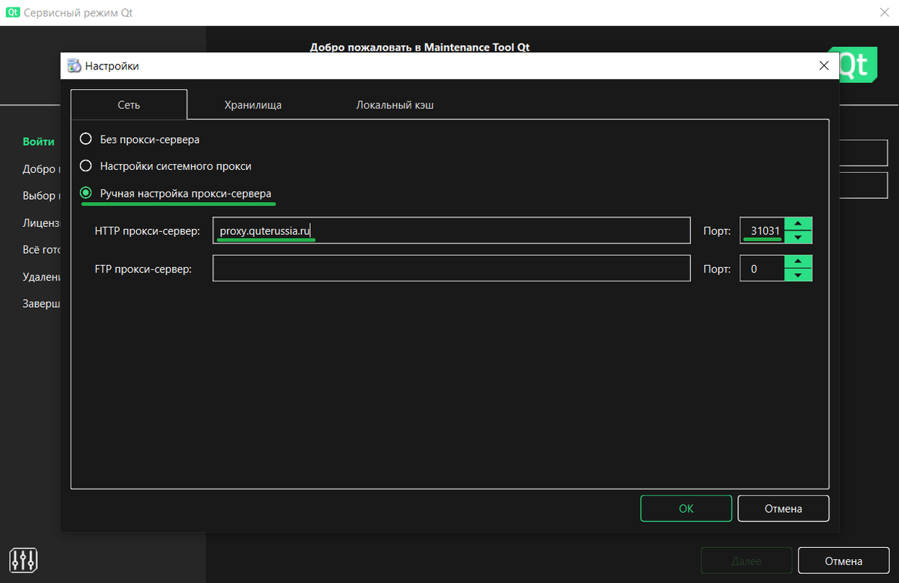Select the 'Ручная настройка прокси-сервера' radio button
The image size is (899, 583).
(x=86, y=193)
